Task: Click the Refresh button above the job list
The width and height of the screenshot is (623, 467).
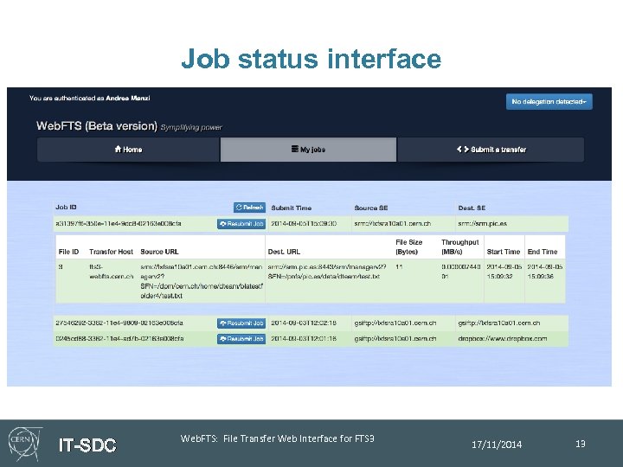Action: (250, 208)
